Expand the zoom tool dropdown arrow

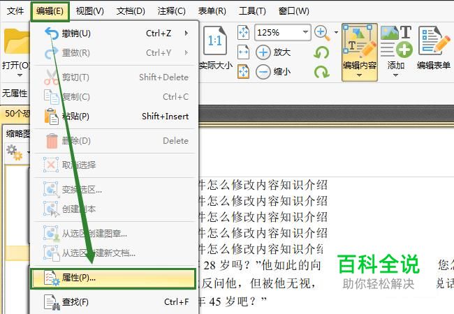[x=336, y=32]
